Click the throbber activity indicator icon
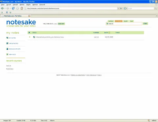Viewport: 158px width, 122px height. coord(156,5)
